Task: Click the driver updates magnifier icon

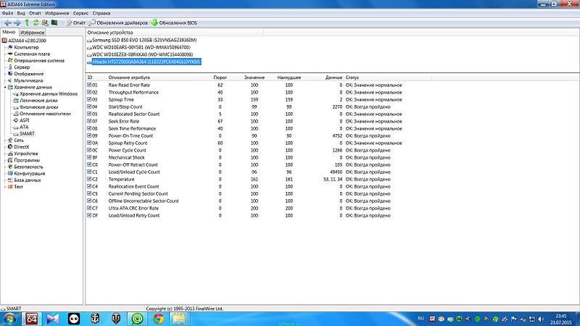Action: tap(92, 23)
